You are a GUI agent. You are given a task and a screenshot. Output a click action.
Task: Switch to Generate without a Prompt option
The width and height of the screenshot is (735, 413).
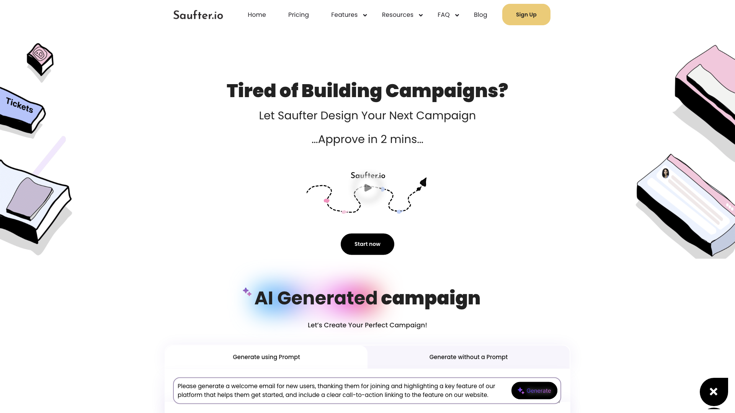click(x=469, y=357)
